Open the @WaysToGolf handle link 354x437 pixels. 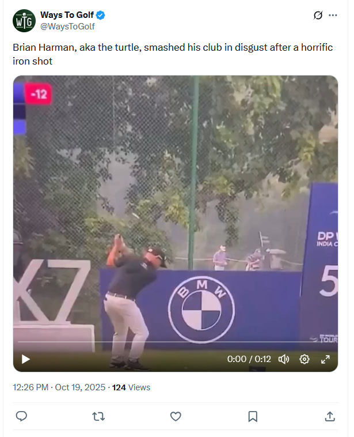tap(67, 27)
